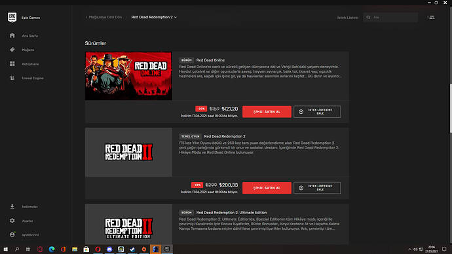Open Microsoft Store from taskbar
The width and height of the screenshot is (452, 254).
click(86, 249)
